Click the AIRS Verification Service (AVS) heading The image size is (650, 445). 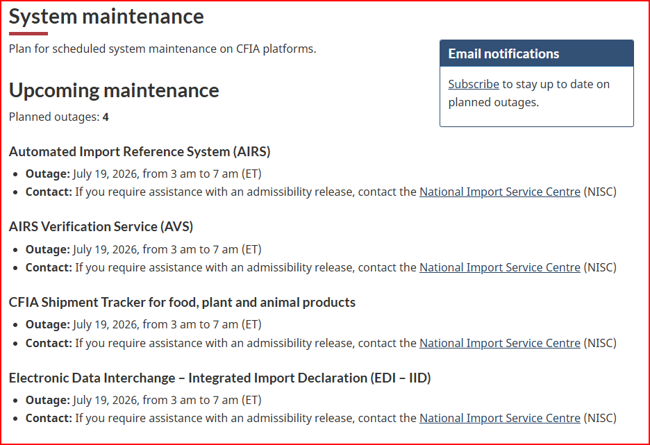click(x=101, y=226)
